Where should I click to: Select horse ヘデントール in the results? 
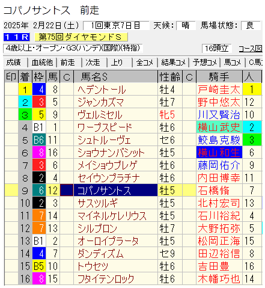(102, 90)
